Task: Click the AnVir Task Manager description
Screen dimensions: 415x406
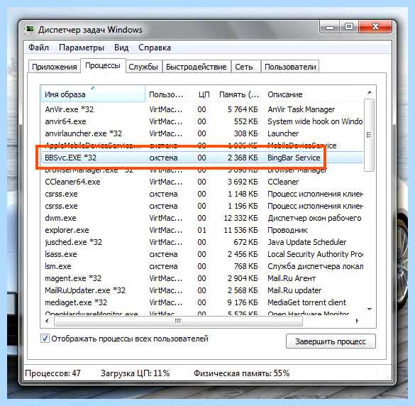Action: (x=301, y=109)
